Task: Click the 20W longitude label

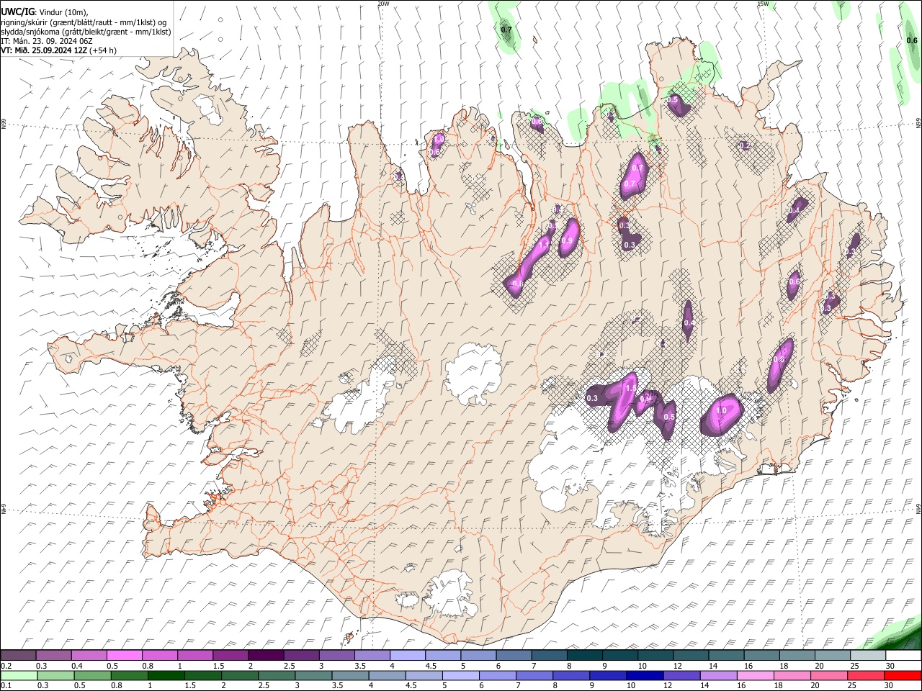Action: point(384,4)
